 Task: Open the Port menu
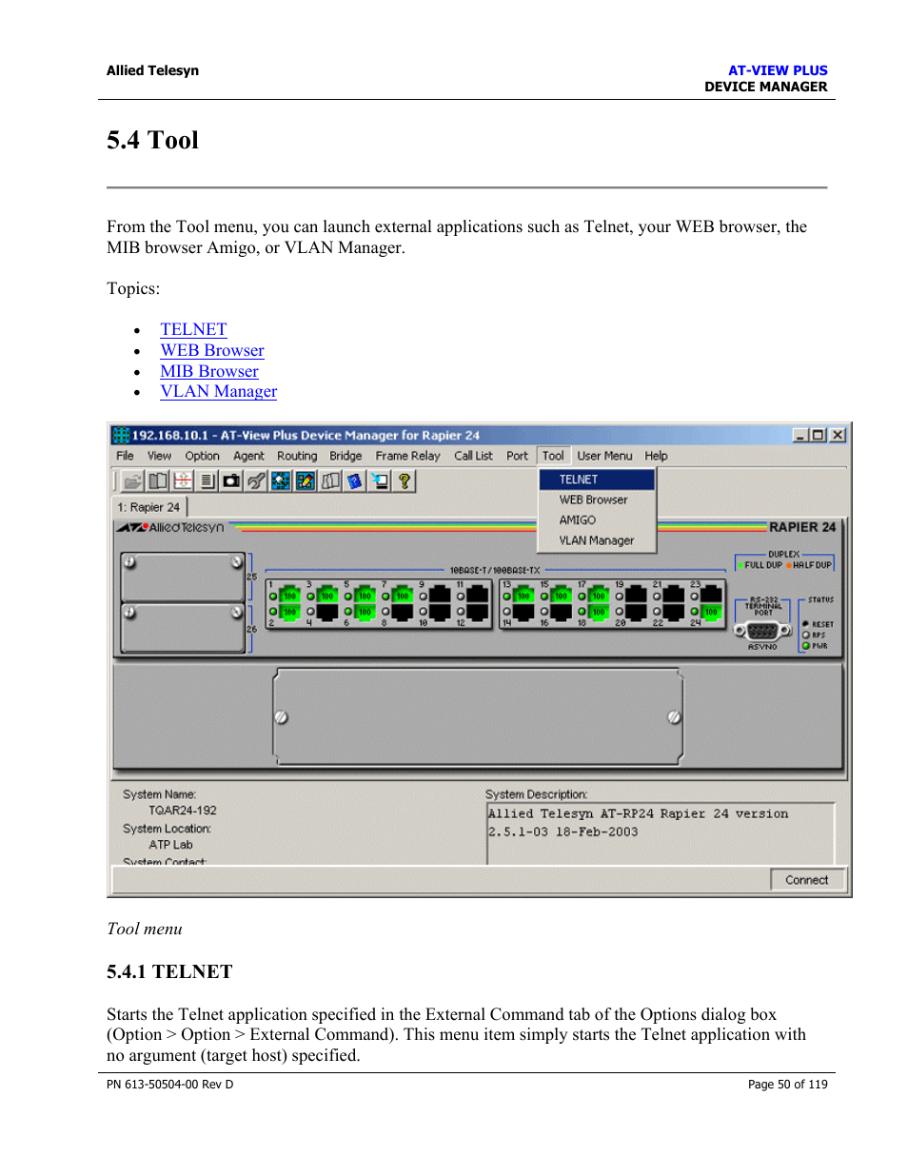pos(517,456)
